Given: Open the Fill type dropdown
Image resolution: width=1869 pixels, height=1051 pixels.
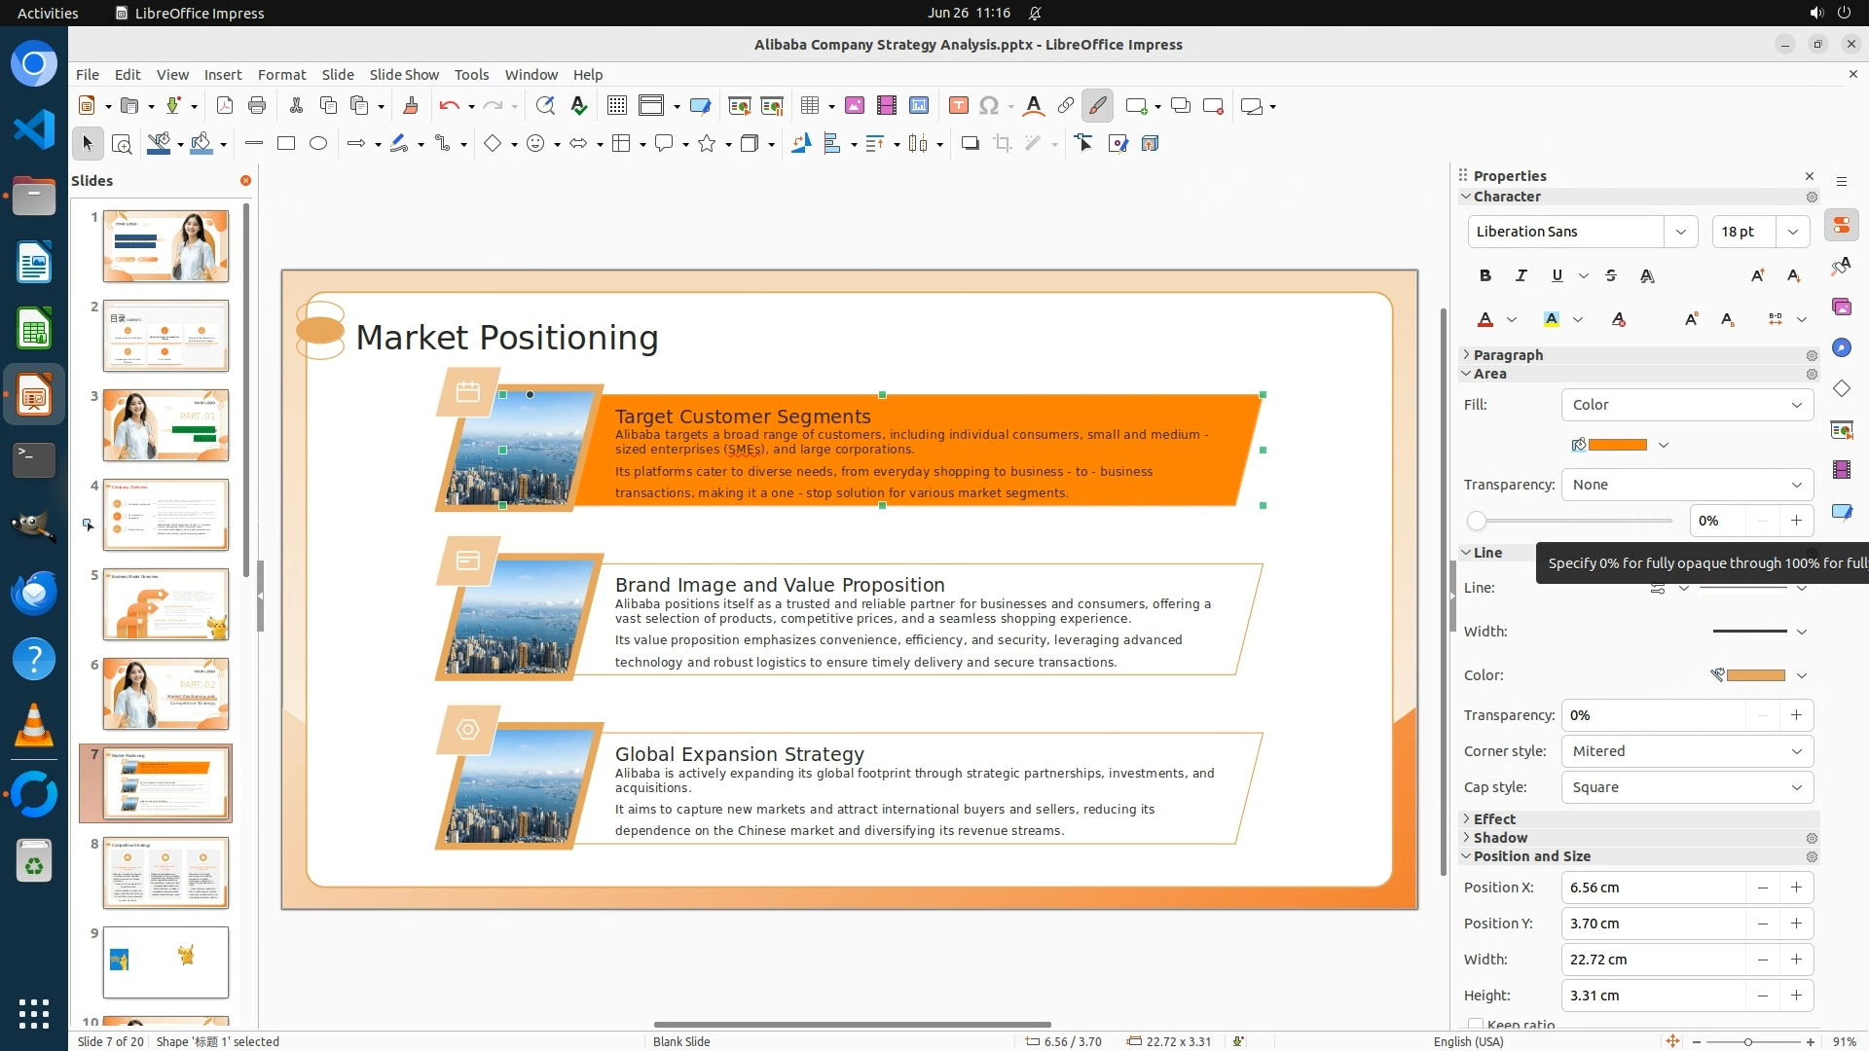Looking at the screenshot, I should (1687, 405).
